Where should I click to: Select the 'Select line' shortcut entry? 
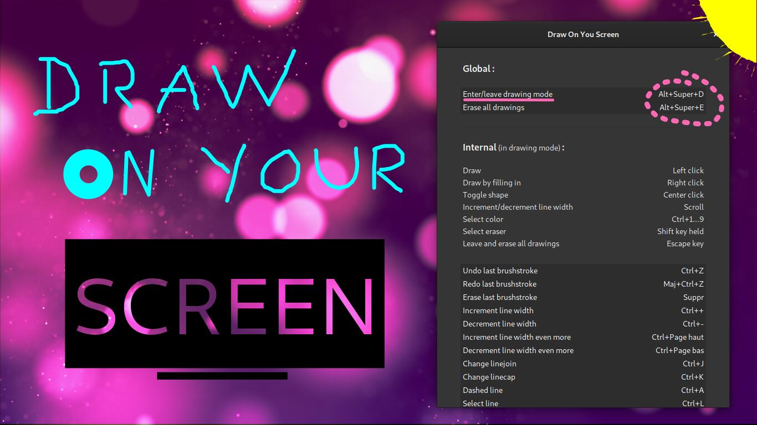pyautogui.click(x=480, y=403)
